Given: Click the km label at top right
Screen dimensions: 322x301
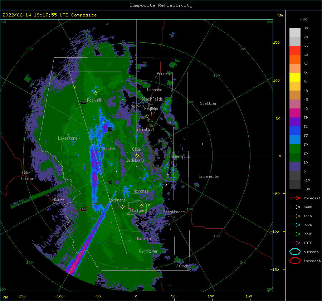Looking at the screenshot, I should click(280, 15).
